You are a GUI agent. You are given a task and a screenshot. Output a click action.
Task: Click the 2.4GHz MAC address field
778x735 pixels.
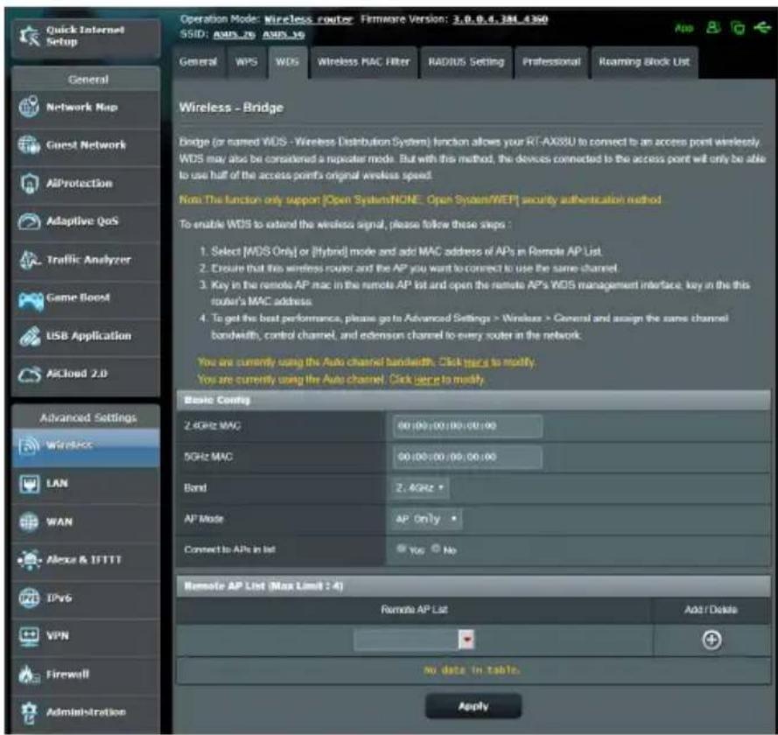(467, 426)
